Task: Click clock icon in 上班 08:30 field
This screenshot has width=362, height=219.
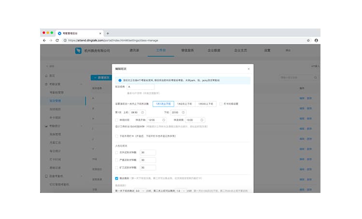Action: (x=142, y=112)
